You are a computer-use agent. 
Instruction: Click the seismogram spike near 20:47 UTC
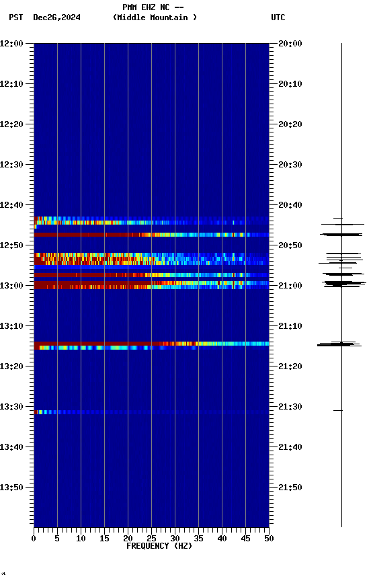click(x=341, y=235)
